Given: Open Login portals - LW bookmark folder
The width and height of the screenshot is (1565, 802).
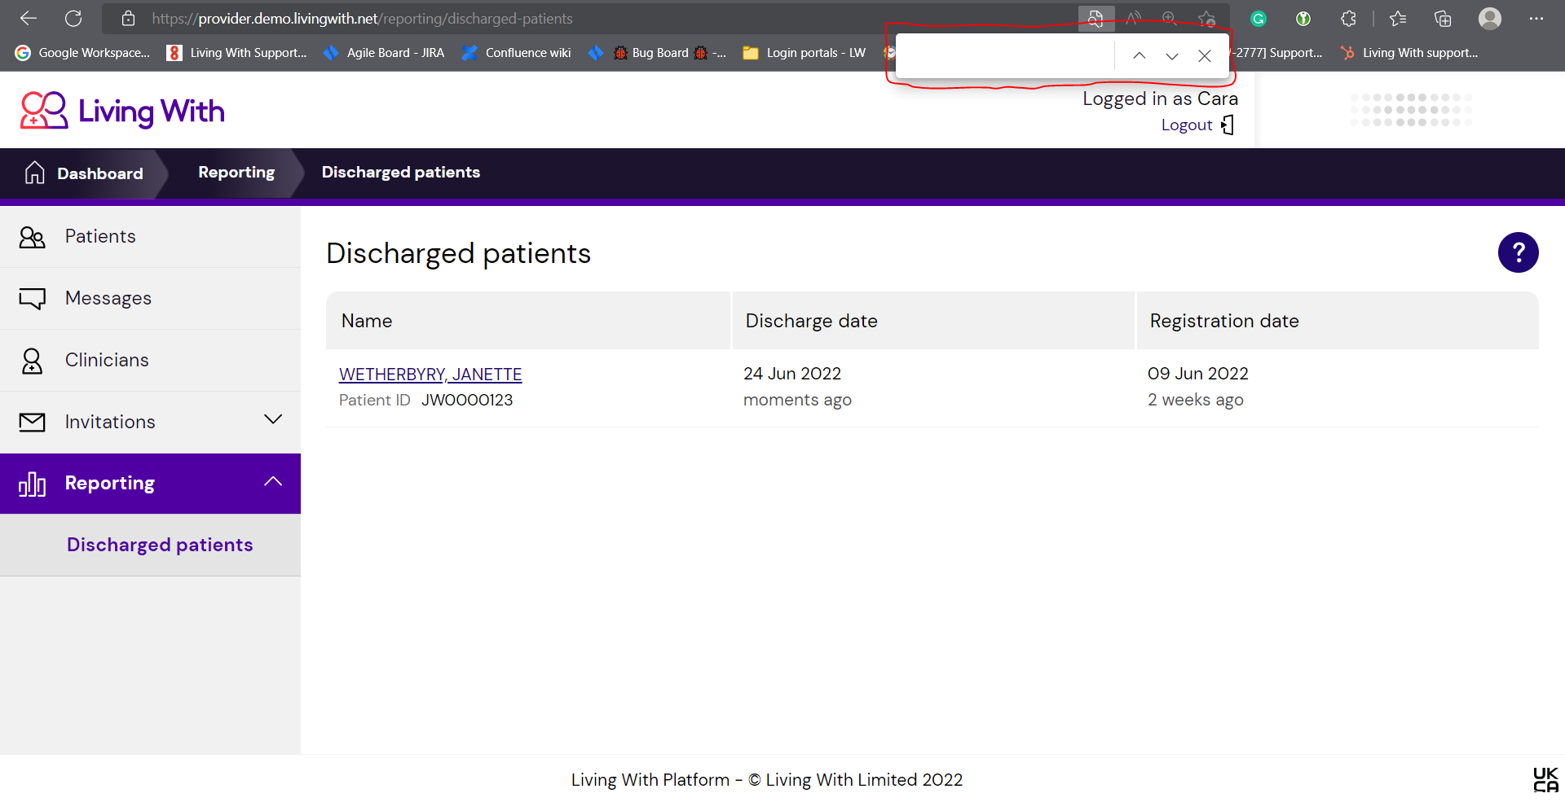Looking at the screenshot, I should pyautogui.click(x=804, y=53).
